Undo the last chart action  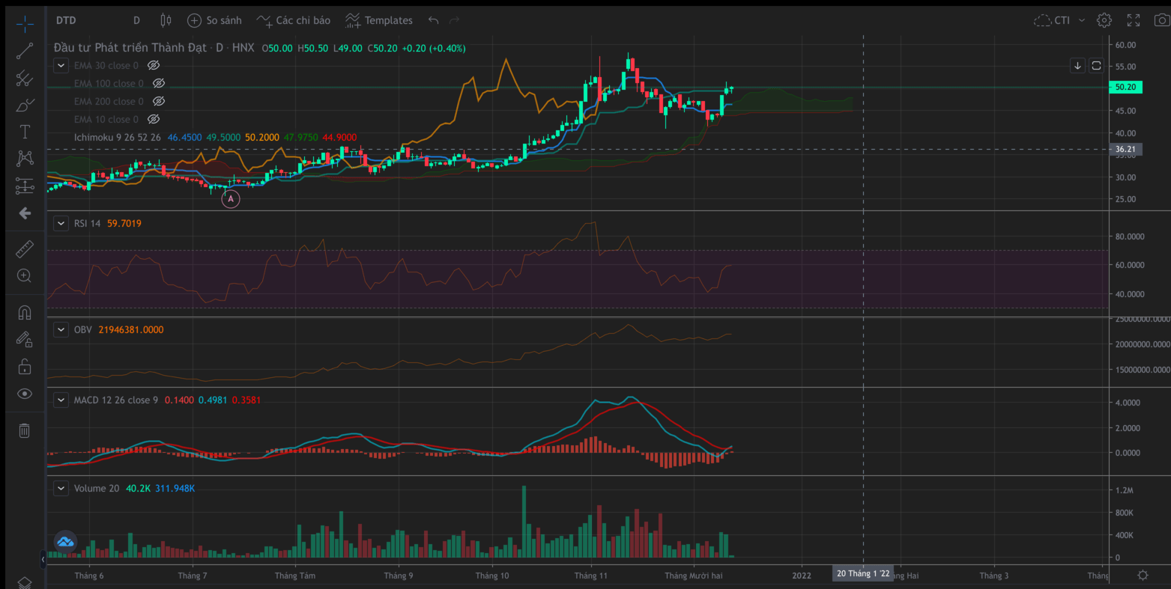[x=433, y=20]
